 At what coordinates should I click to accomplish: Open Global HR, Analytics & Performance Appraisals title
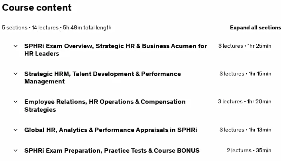[110, 130]
